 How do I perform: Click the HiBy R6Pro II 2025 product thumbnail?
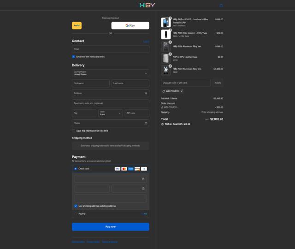click(x=166, y=23)
